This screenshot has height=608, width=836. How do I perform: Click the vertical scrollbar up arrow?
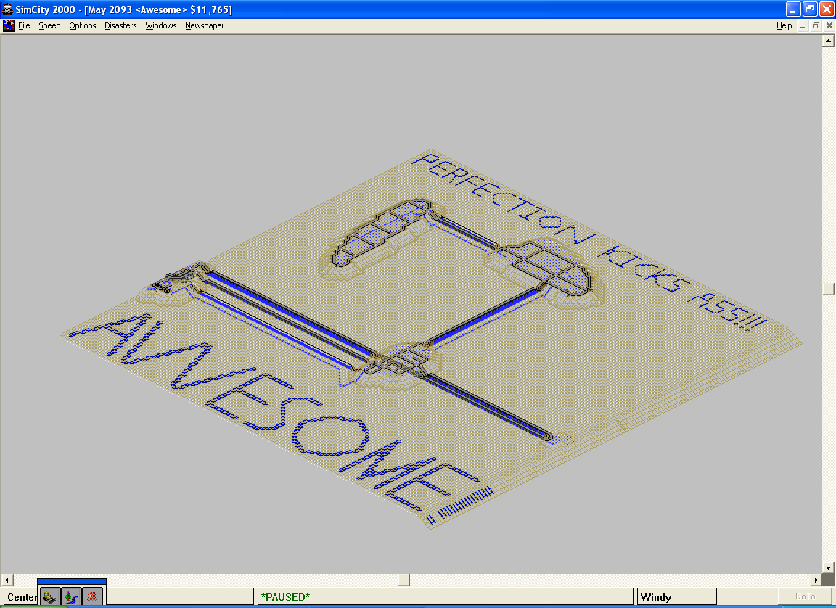828,41
